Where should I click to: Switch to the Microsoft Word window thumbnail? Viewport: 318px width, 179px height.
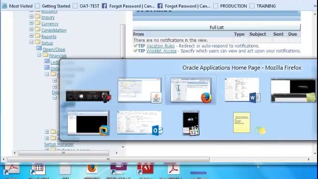point(242,89)
